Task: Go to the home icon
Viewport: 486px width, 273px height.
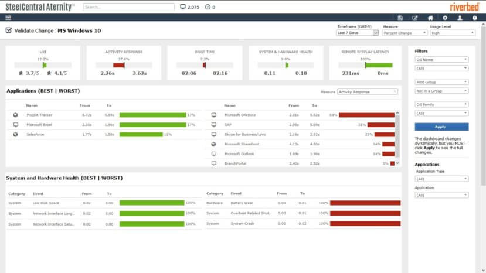Action: coord(430,18)
